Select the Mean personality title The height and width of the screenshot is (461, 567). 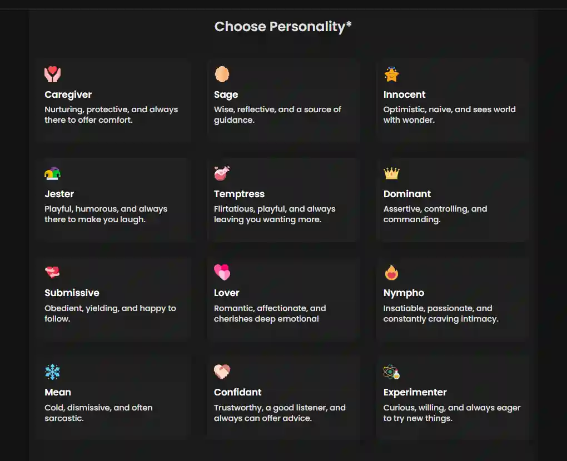[58, 392]
